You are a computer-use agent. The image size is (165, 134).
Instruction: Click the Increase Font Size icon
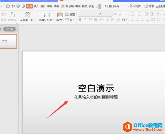[x=115, y=14]
